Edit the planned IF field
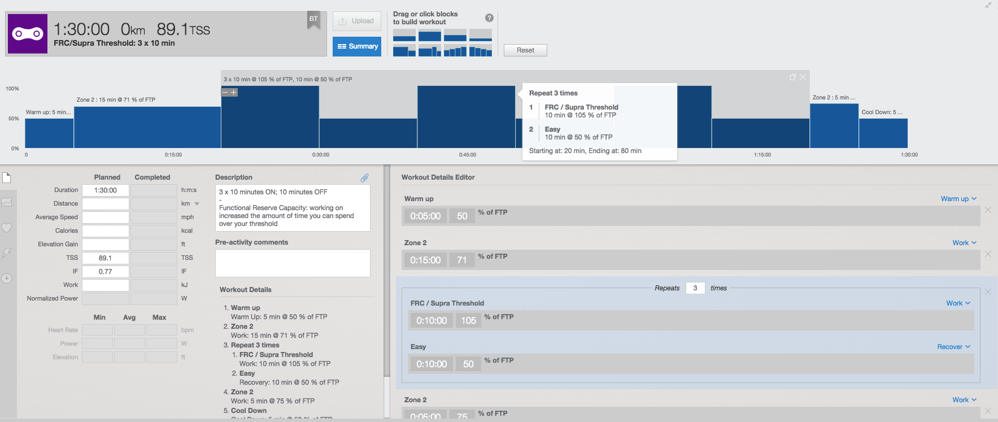998x422 pixels. click(x=106, y=272)
